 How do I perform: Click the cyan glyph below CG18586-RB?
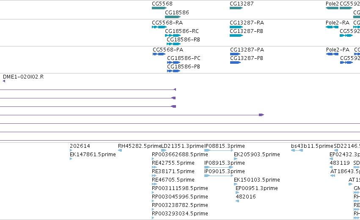coord(173,44)
